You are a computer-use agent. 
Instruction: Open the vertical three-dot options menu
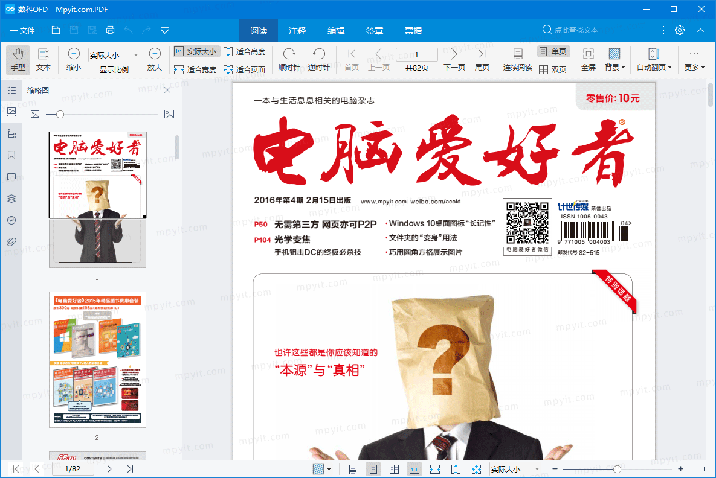point(663,30)
